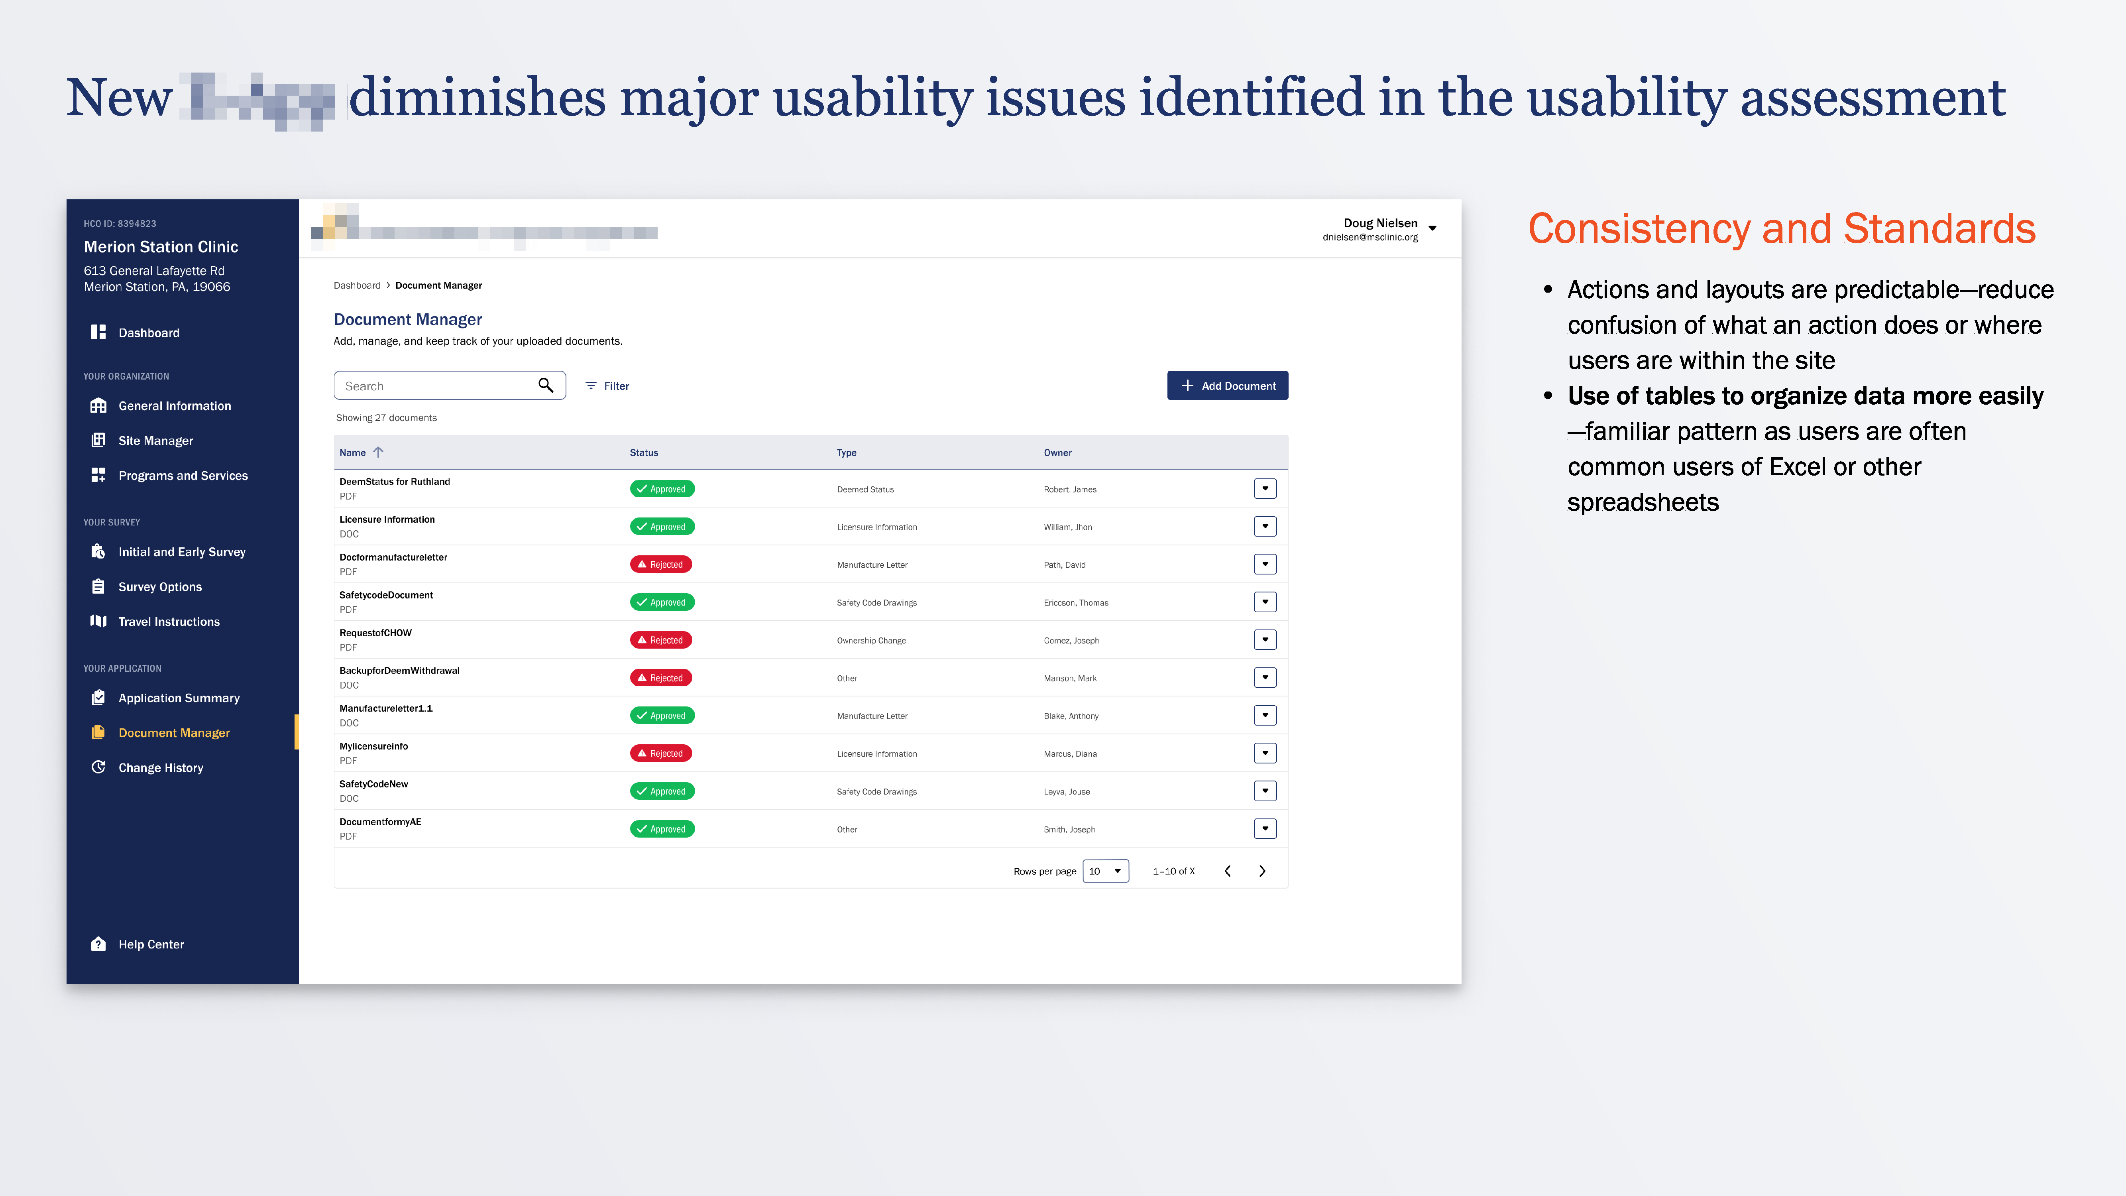
Task: Open actions dropdown for SafetycodeDocument
Action: tap(1265, 602)
